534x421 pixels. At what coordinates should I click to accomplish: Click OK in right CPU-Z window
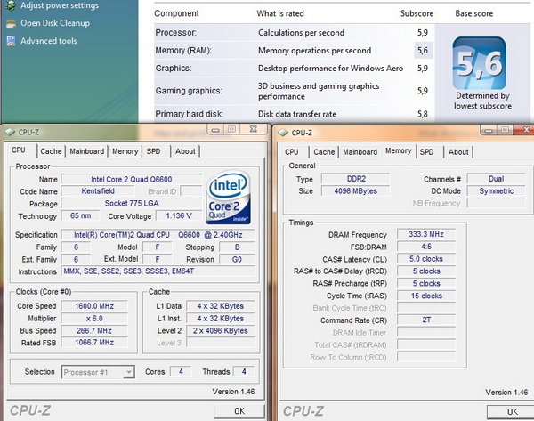pos(511,412)
